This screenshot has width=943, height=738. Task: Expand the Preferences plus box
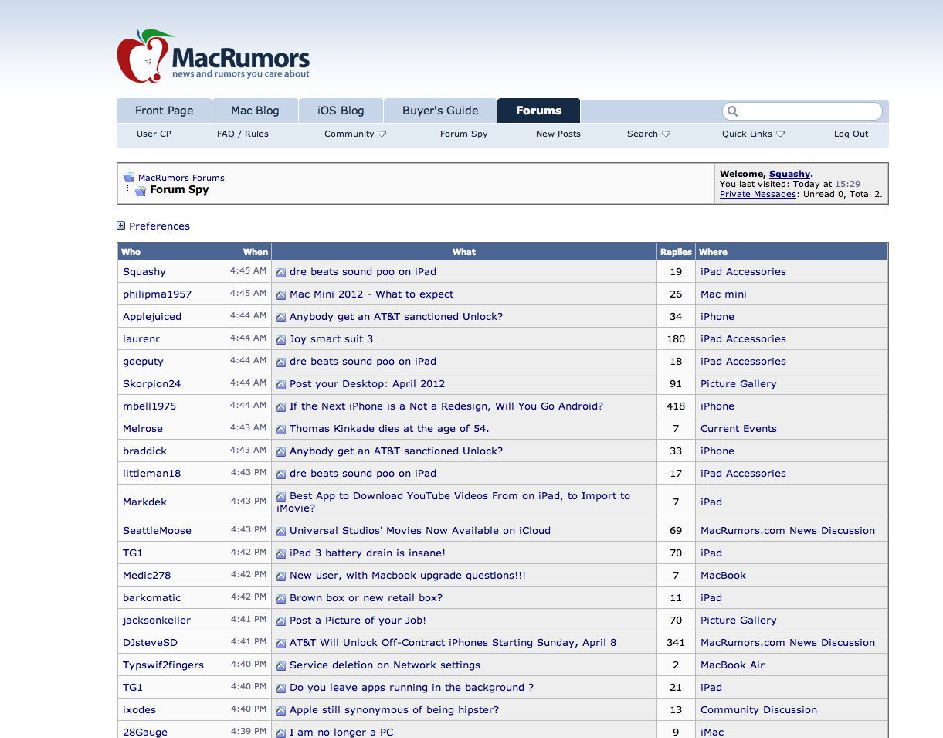[120, 226]
